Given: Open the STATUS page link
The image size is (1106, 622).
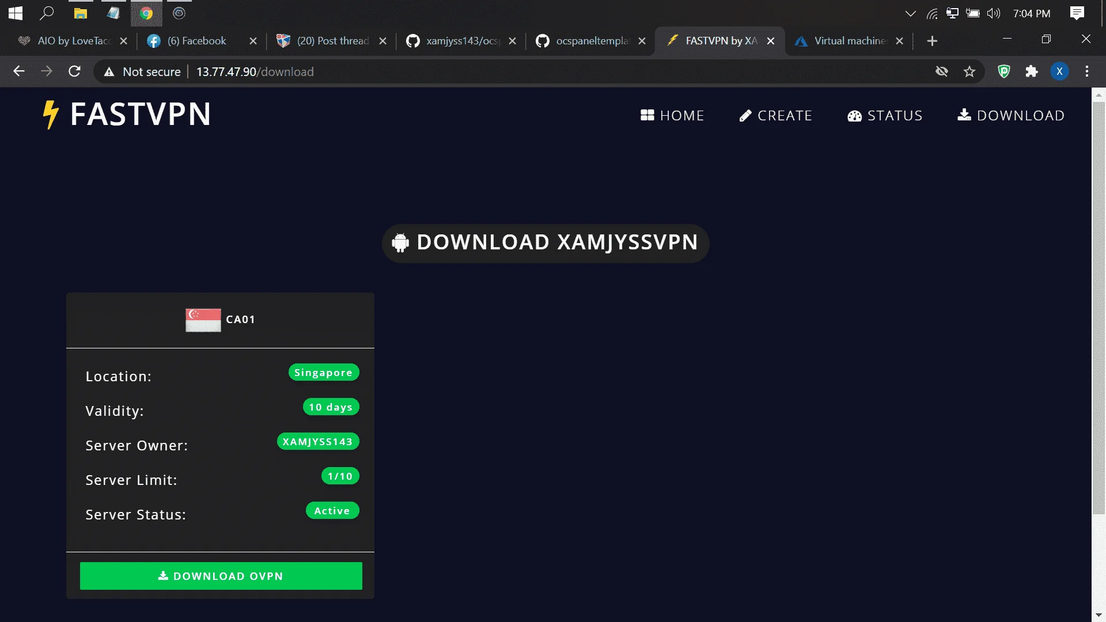Looking at the screenshot, I should (885, 116).
